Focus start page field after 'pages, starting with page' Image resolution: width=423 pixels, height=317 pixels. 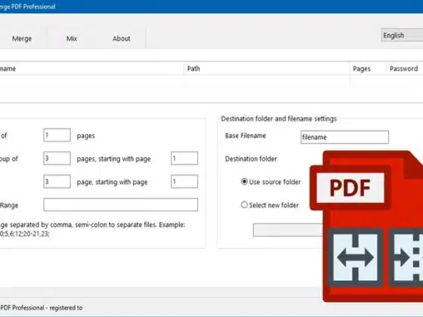pyautogui.click(x=184, y=158)
